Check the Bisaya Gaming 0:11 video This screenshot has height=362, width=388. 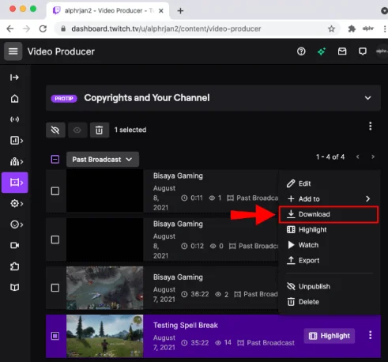tap(55, 191)
